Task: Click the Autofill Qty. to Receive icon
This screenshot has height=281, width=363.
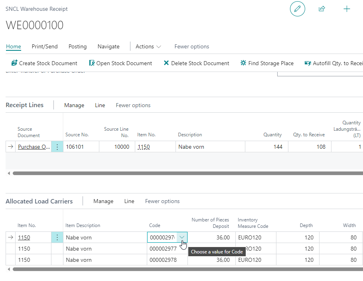Action: click(x=308, y=63)
